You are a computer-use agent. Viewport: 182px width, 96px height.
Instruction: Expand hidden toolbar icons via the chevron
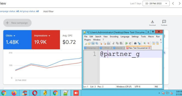[x=161, y=42]
